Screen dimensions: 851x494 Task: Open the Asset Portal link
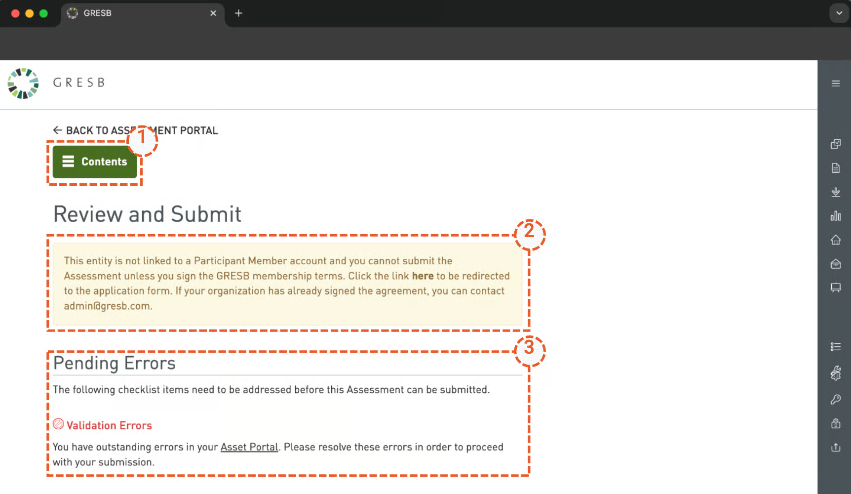coord(249,447)
